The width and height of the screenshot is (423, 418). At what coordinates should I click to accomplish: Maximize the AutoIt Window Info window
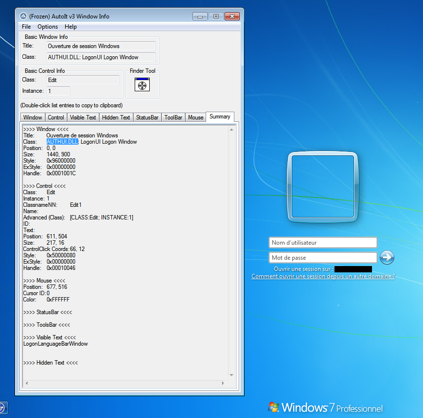point(216,17)
